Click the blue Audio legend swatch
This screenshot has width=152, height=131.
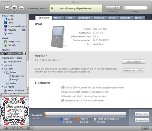(61, 119)
